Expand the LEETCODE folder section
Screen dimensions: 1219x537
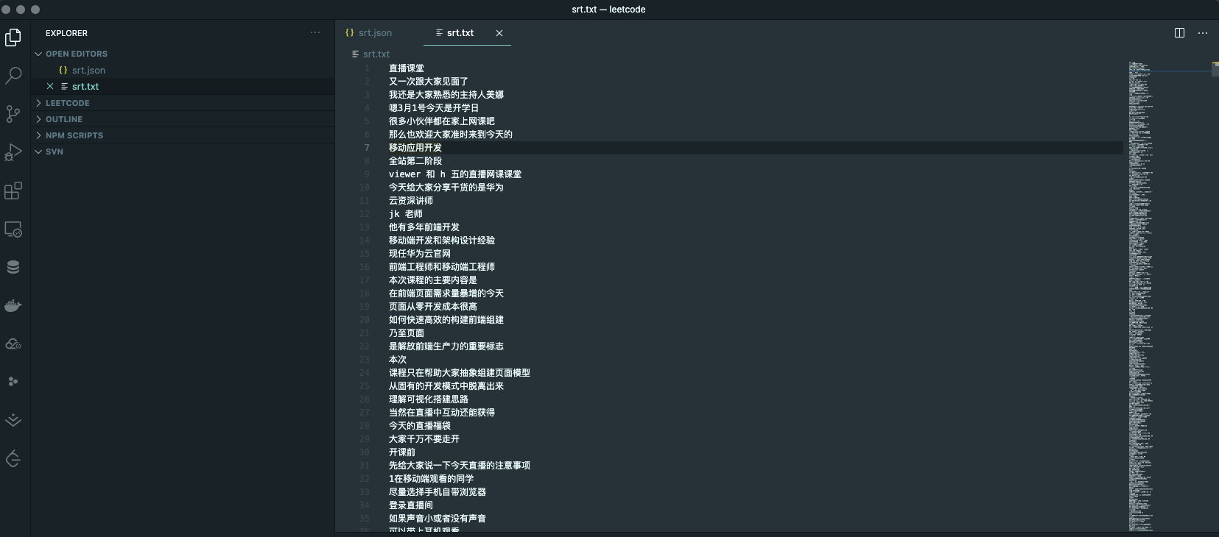[67, 103]
